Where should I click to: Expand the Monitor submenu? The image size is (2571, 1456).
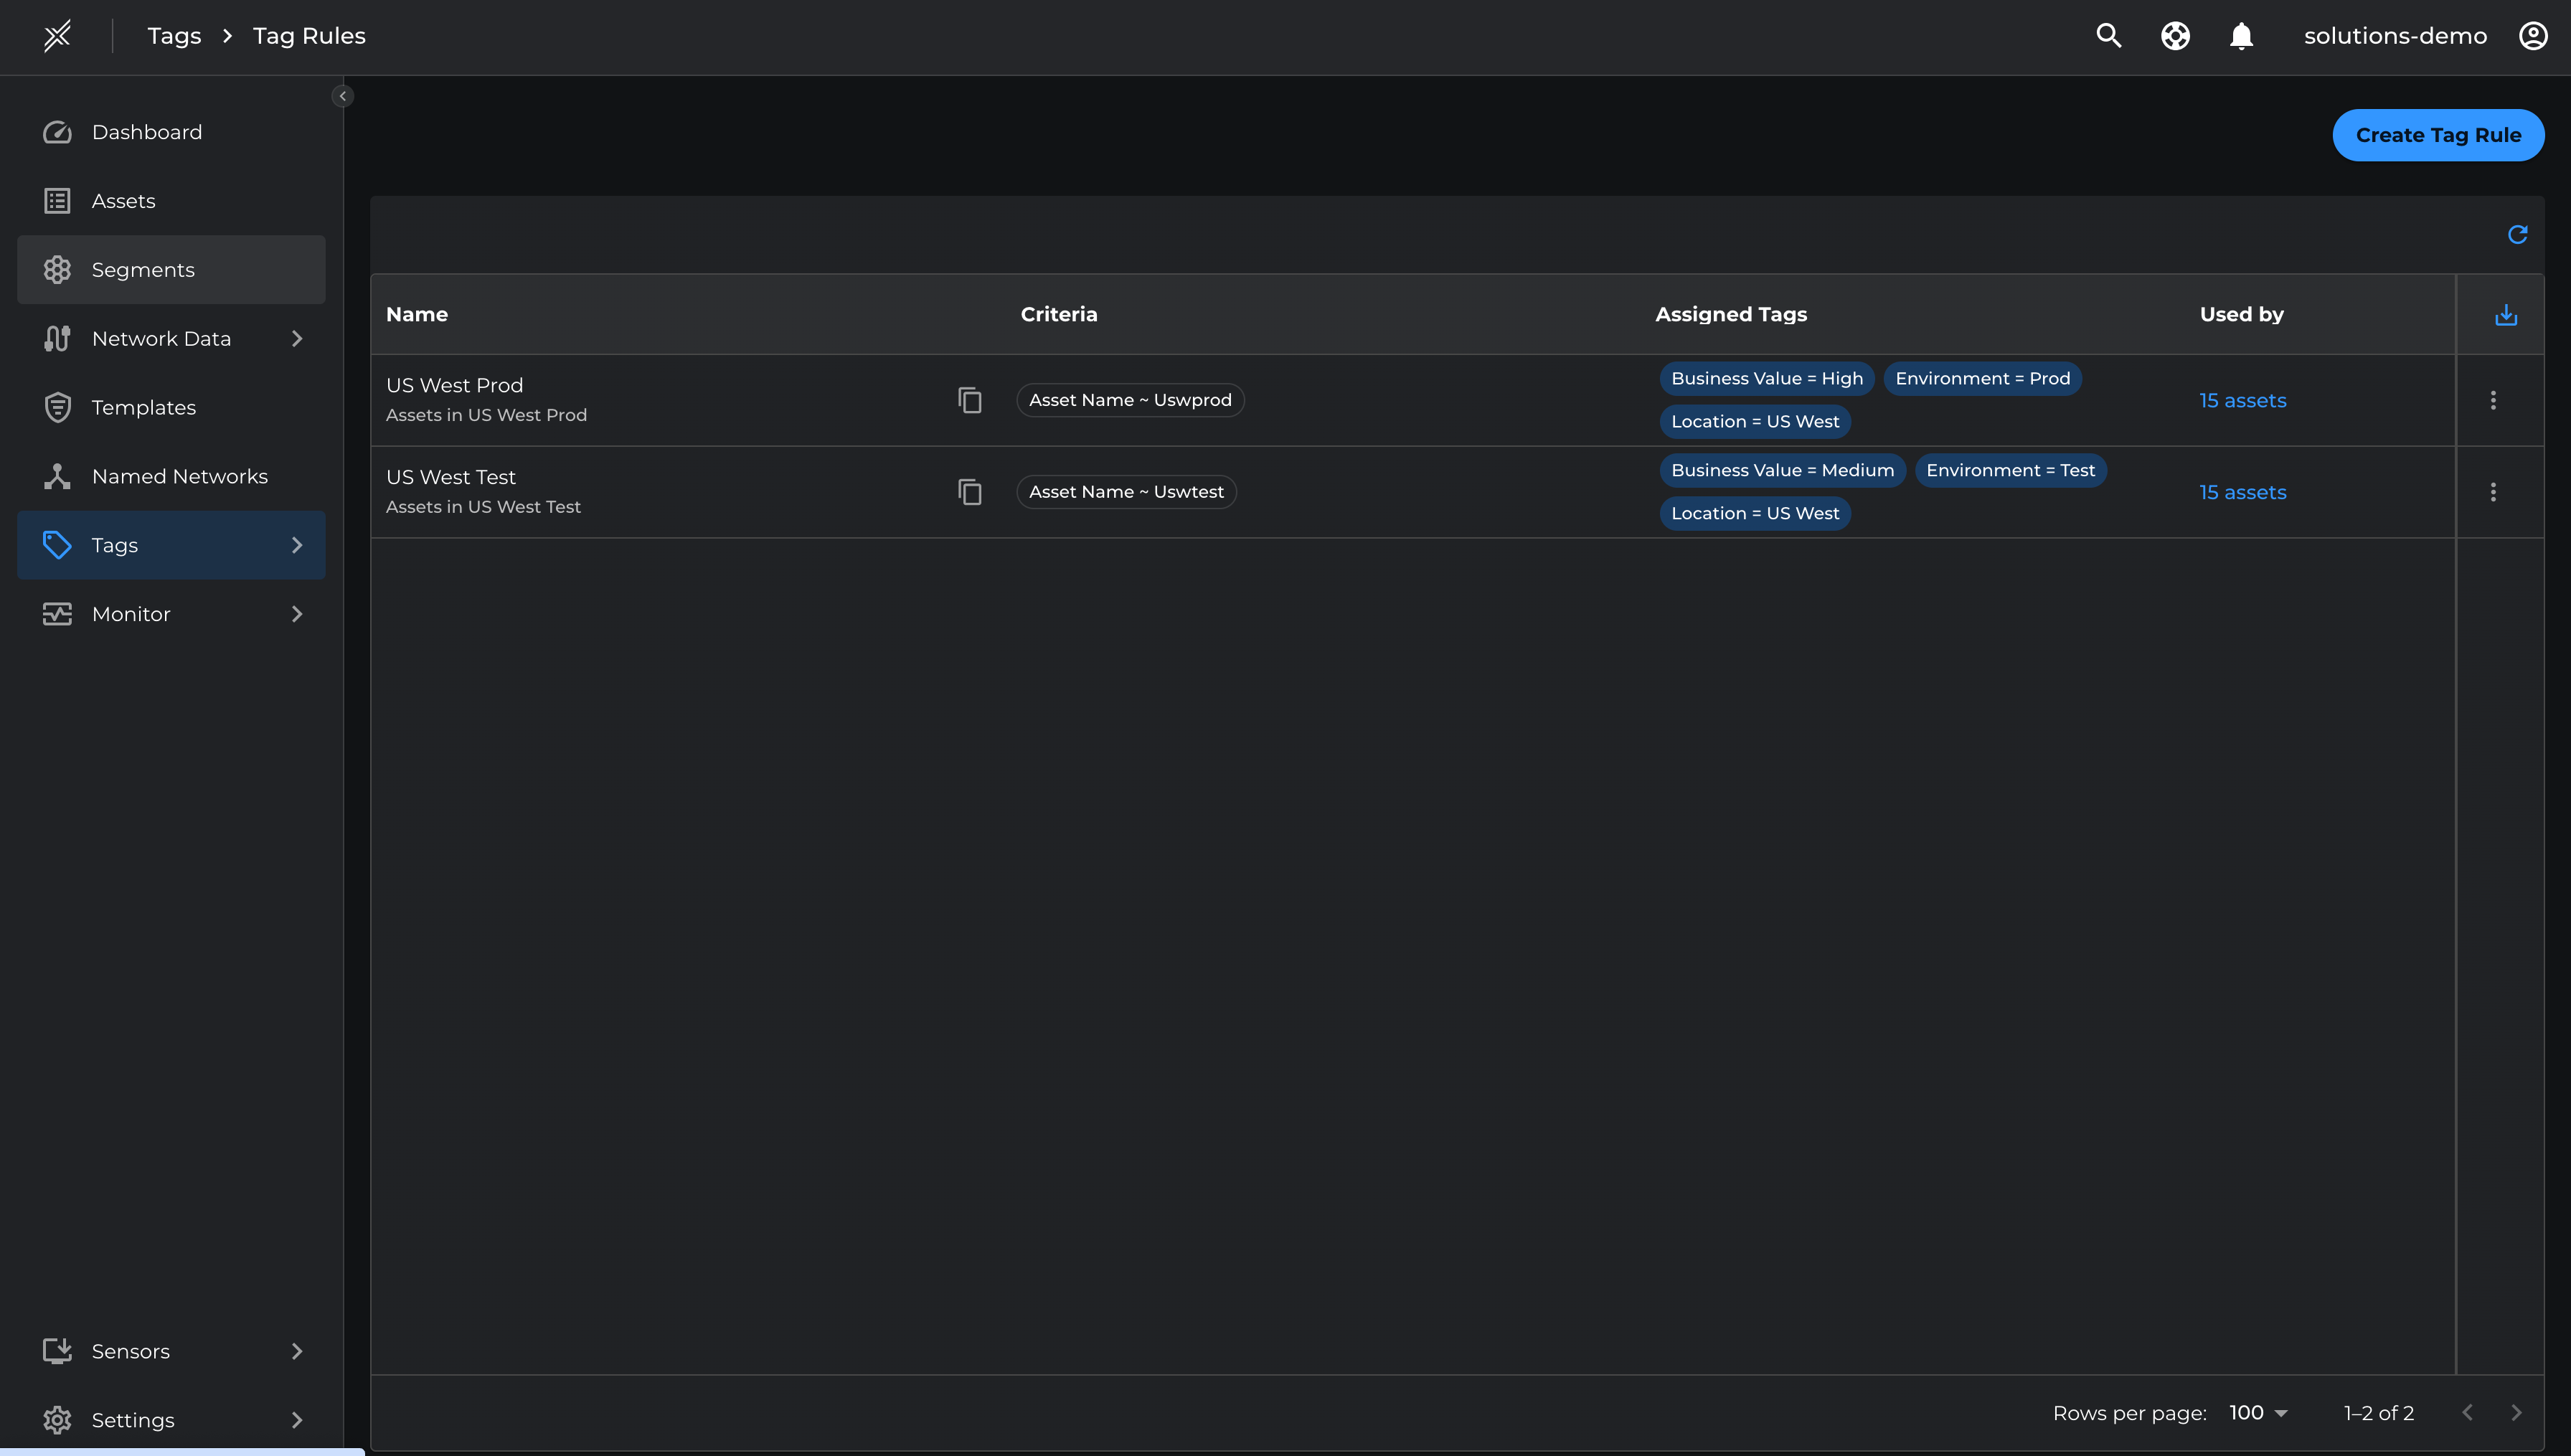pos(296,614)
